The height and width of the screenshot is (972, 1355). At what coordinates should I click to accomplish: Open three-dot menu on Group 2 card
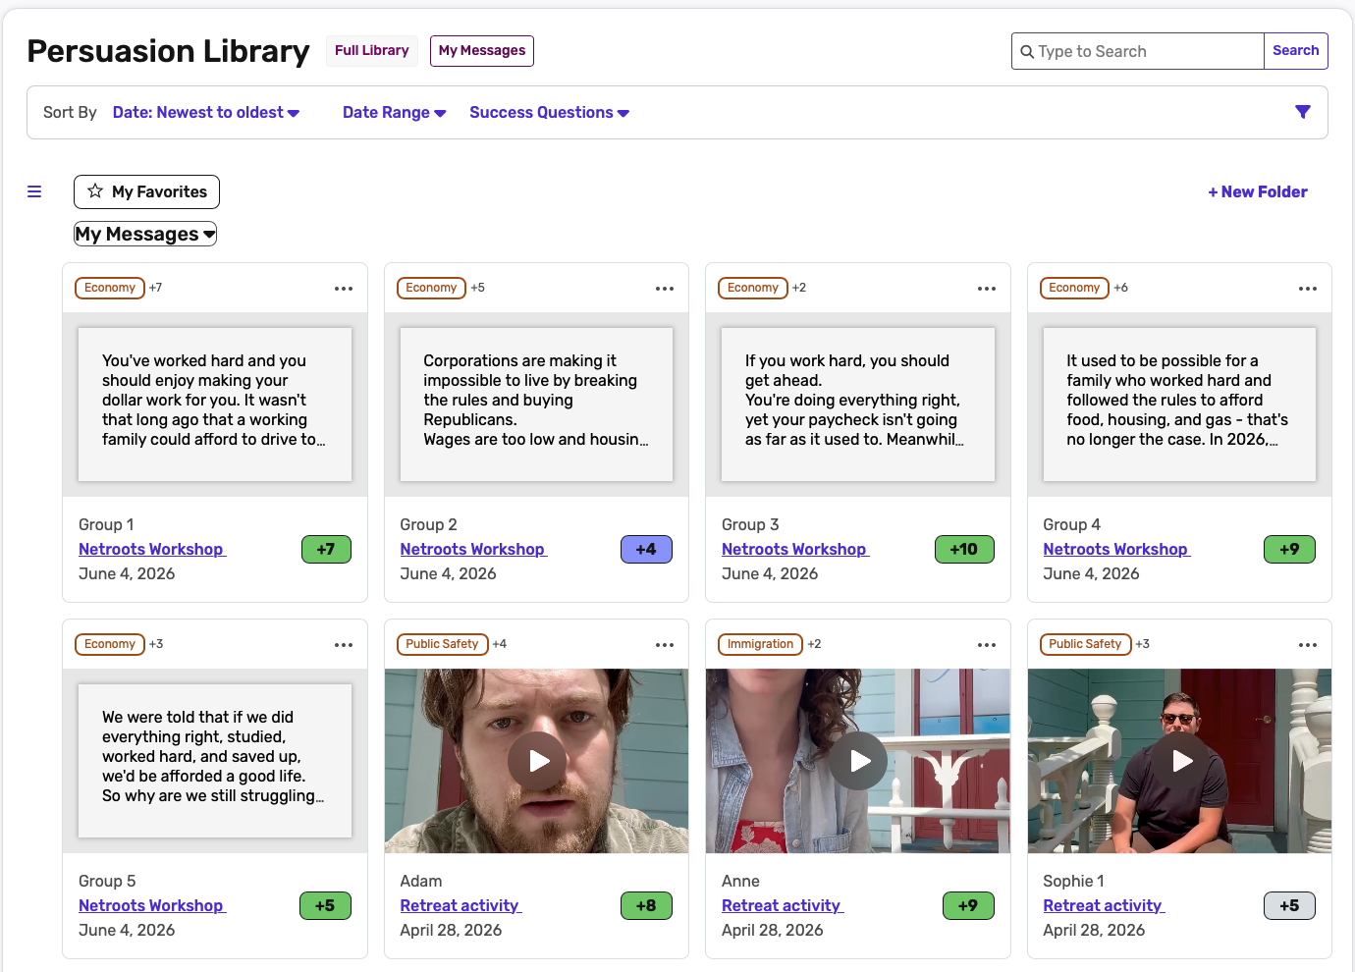[x=665, y=289]
